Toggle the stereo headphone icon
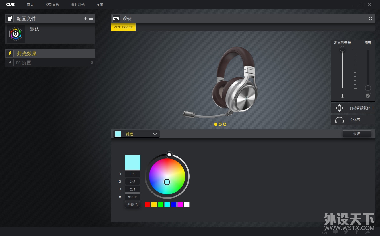380x236 pixels. coord(339,120)
